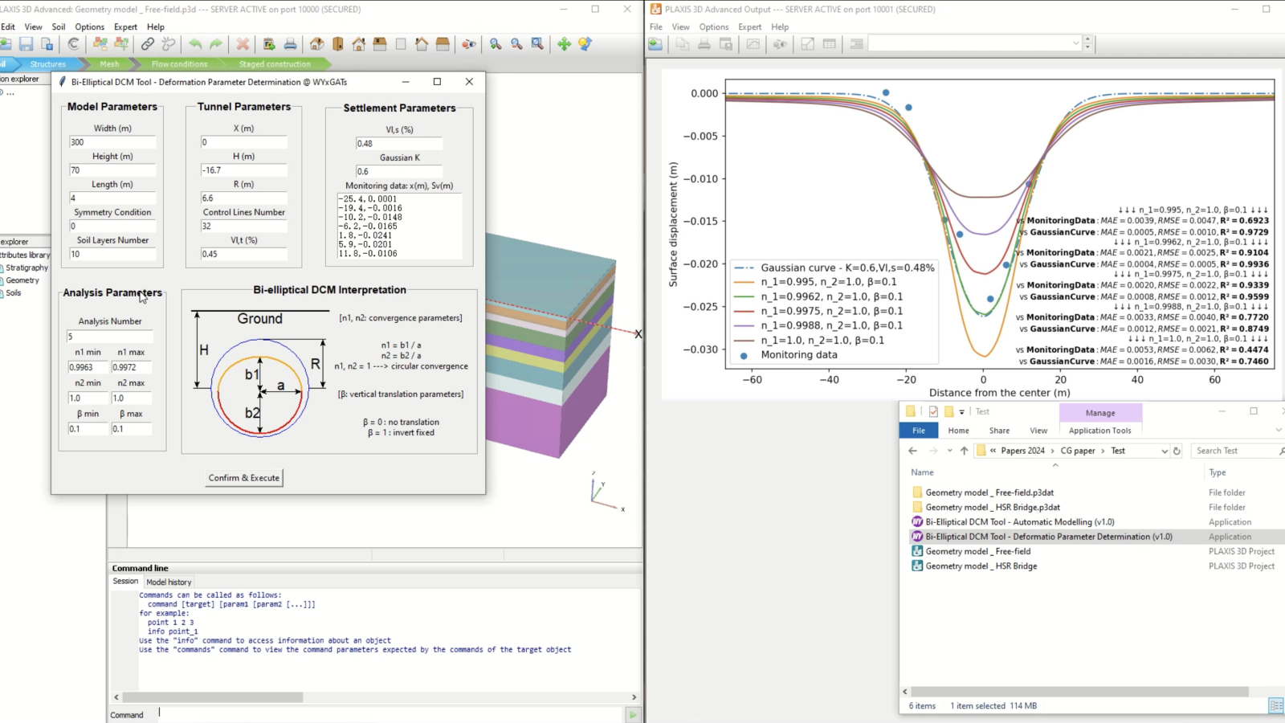The width and height of the screenshot is (1285, 723).
Task: Click the Monitoring data text area
Action: point(399,227)
